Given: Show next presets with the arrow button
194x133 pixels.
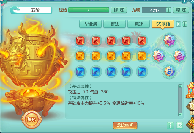Looking at the screenshot, I should pos(178,24).
